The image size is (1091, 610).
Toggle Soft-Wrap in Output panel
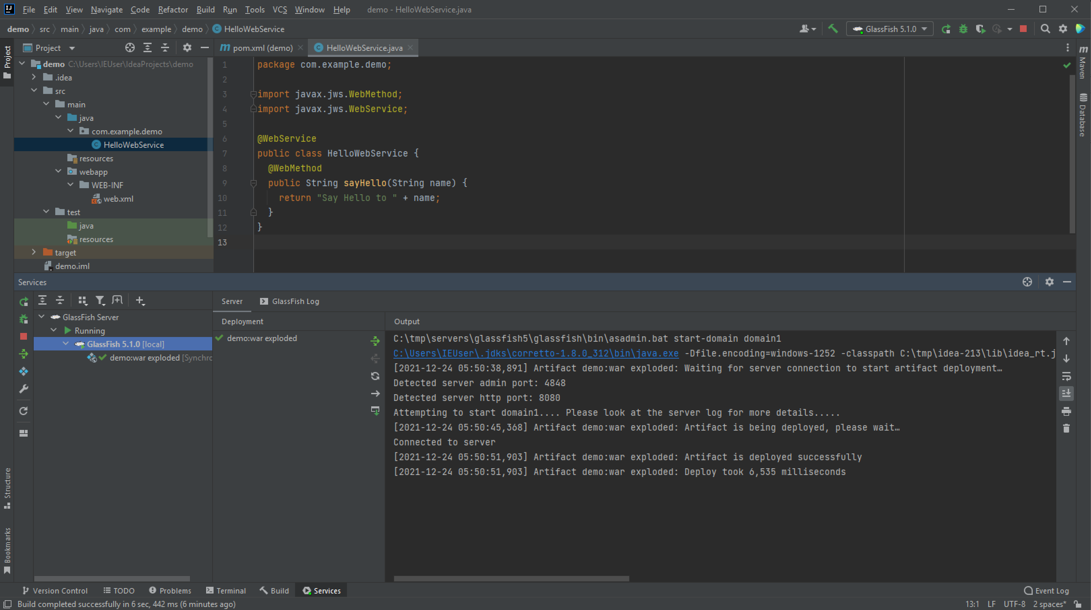[x=1066, y=376]
